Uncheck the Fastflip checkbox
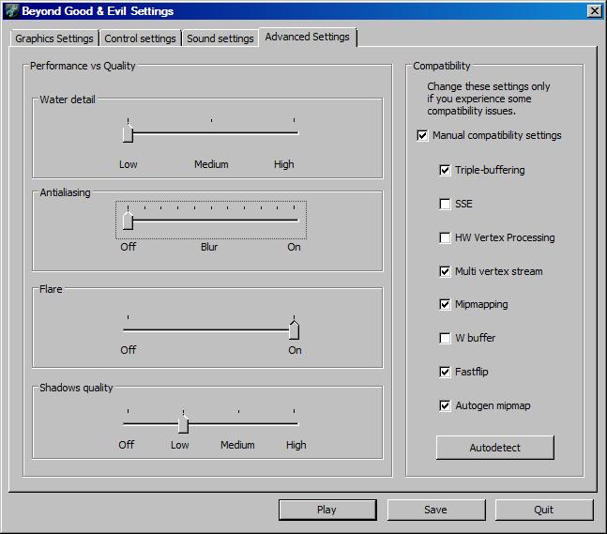The image size is (607, 534). (445, 372)
